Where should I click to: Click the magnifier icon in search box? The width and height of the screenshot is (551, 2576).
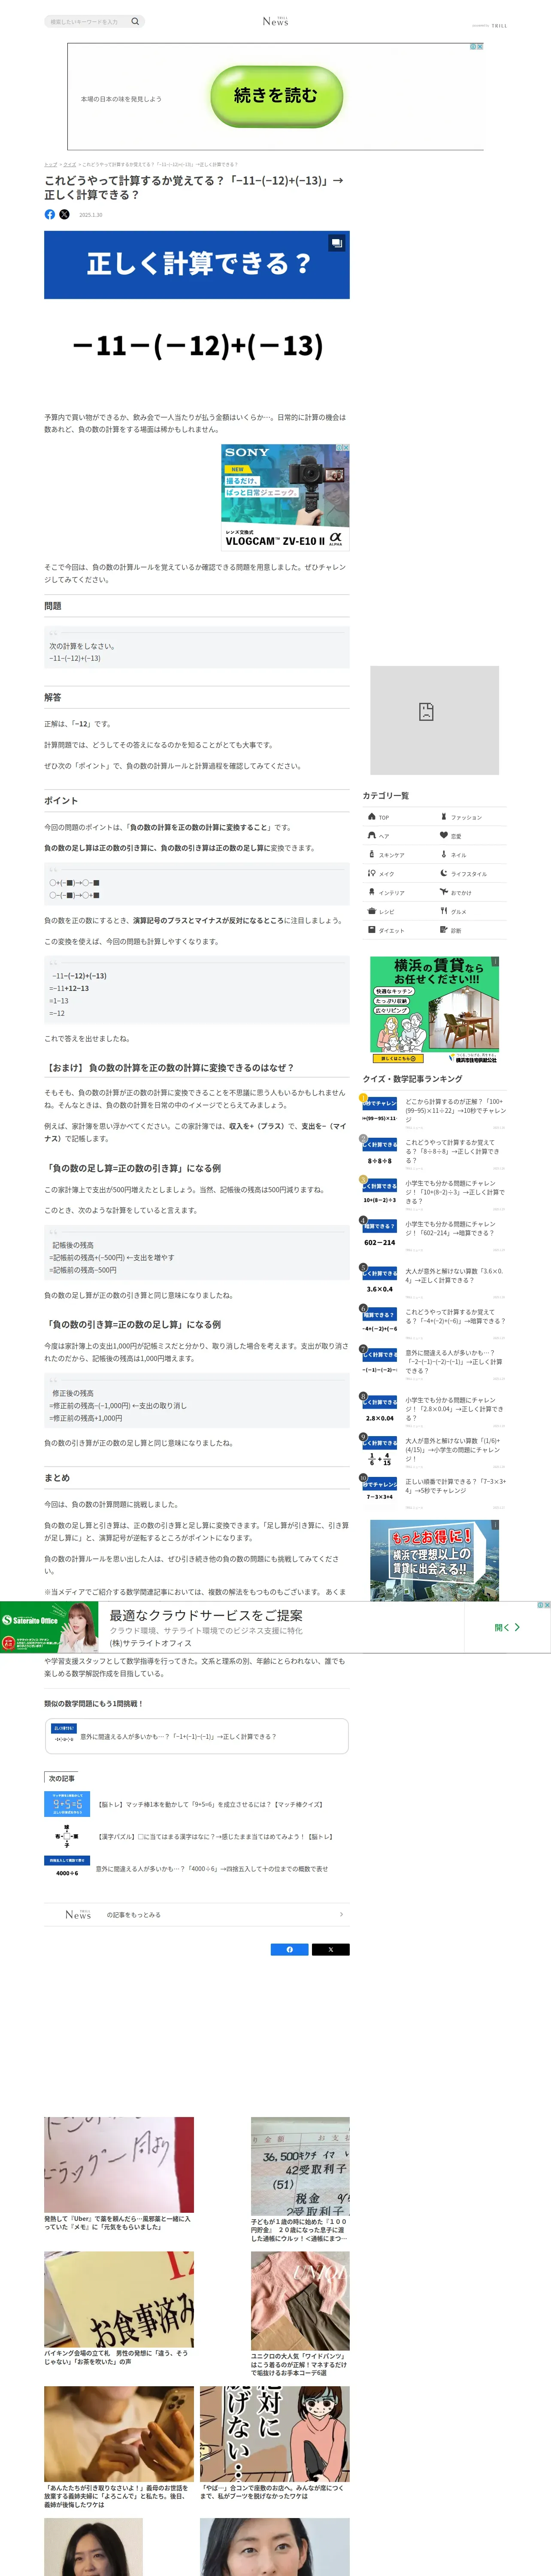[x=135, y=21]
